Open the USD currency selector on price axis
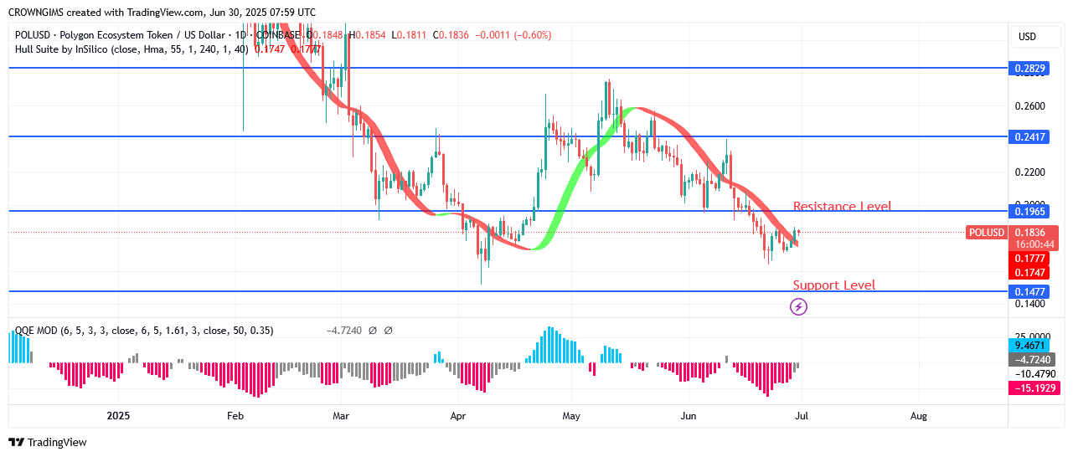 [x=1027, y=37]
